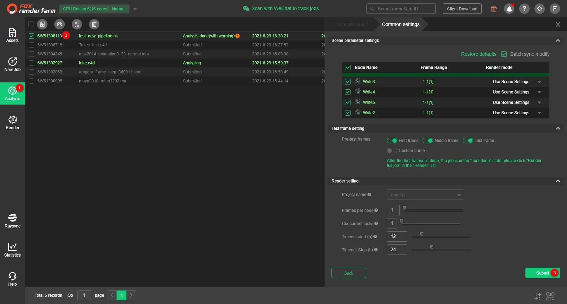Open the question mark help icon
Screen dimensions: 567x304
[x=524, y=9]
